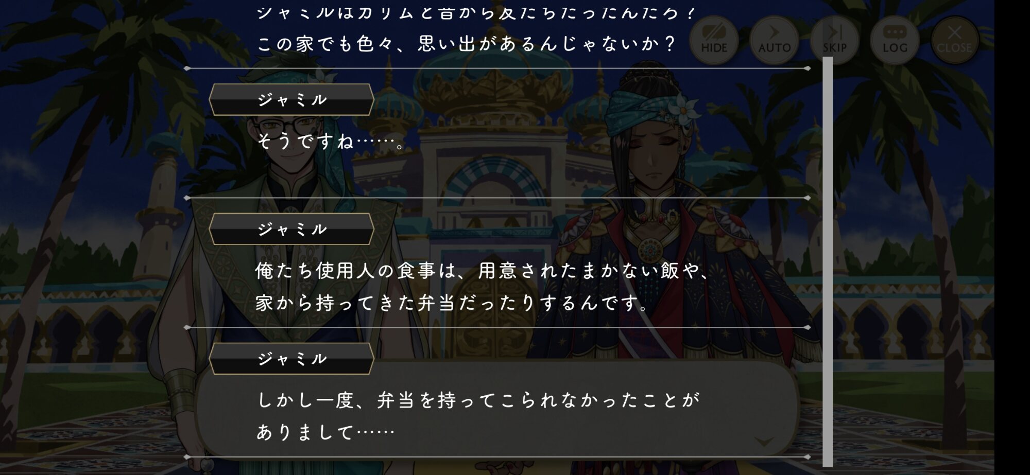Image resolution: width=1030 pixels, height=475 pixels.
Task: Toggle AUTO play mode
Action: click(774, 40)
